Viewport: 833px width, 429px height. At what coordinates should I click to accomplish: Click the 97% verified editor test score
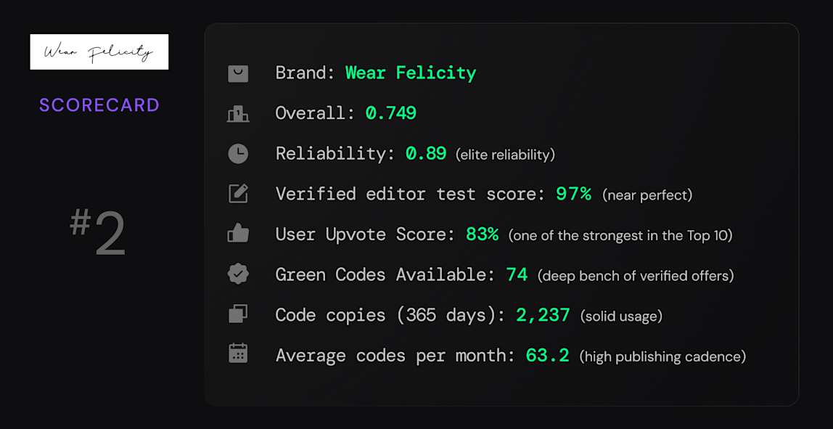pyautogui.click(x=573, y=194)
